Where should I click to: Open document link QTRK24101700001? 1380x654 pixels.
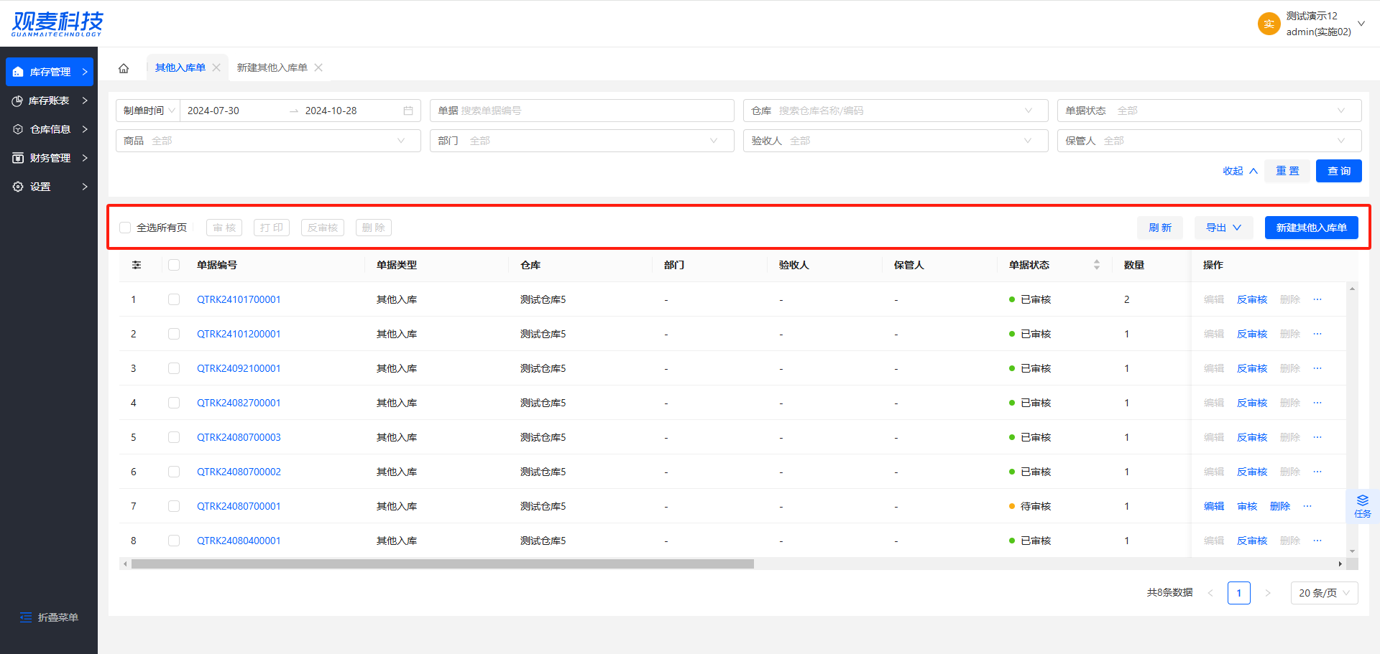[x=239, y=299]
